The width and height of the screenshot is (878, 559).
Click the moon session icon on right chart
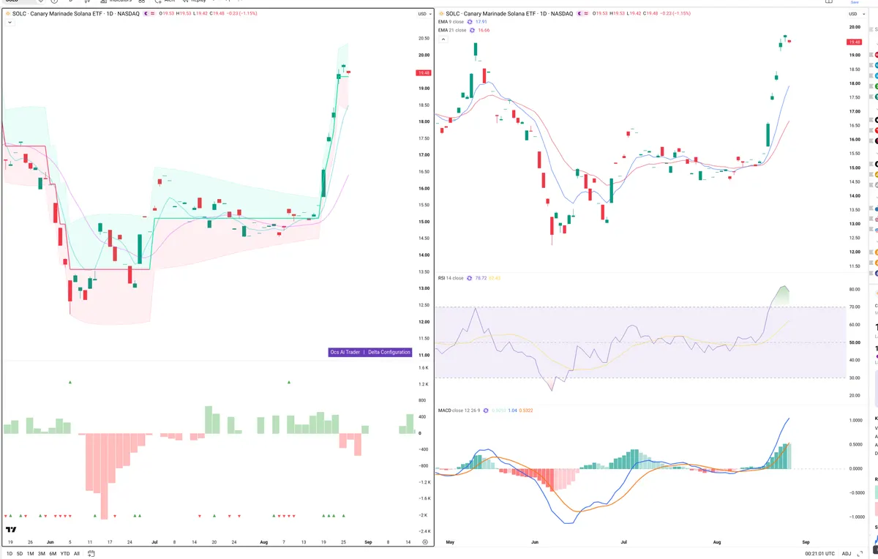[x=579, y=13]
